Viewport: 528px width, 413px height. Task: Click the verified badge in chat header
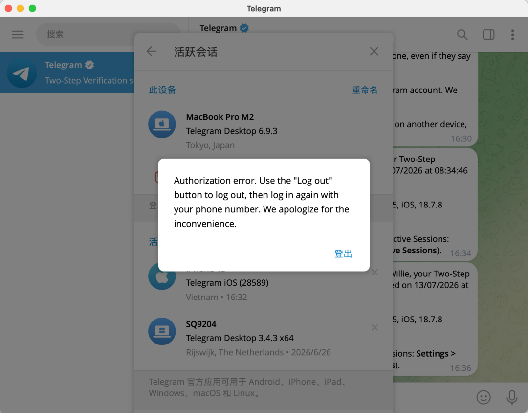[244, 28]
